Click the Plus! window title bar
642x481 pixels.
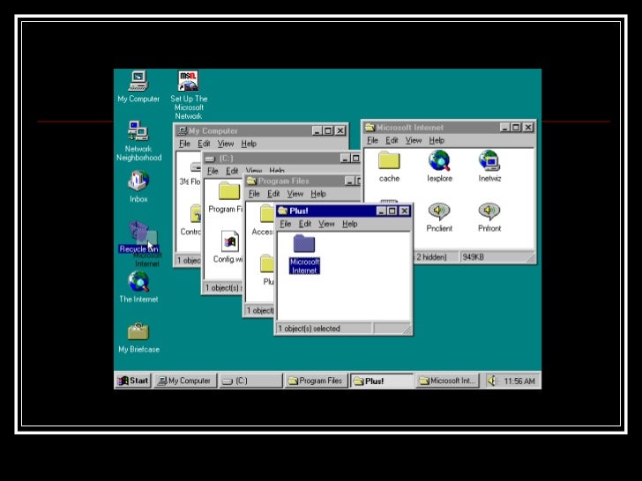tap(343, 211)
